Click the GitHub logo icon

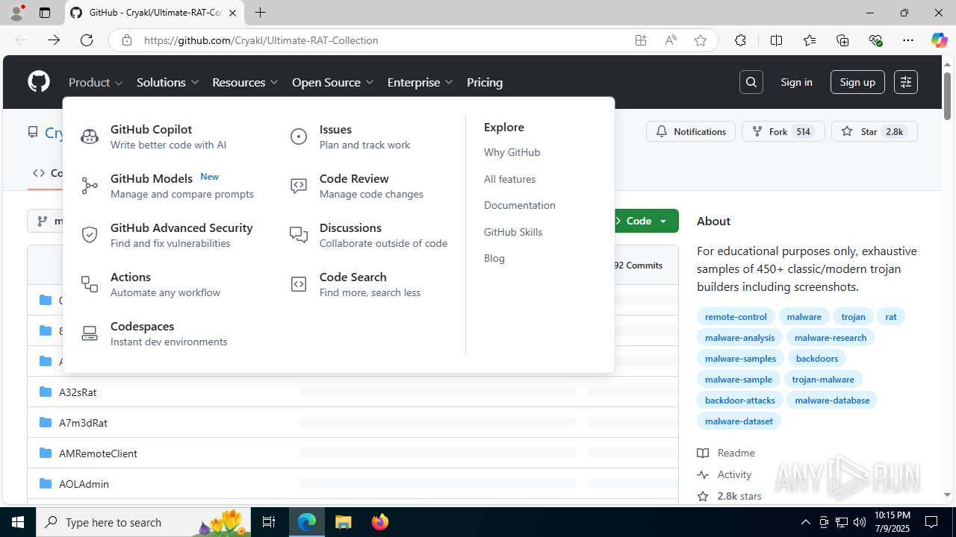click(39, 82)
